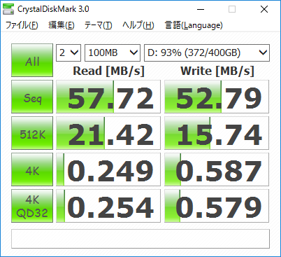The height and width of the screenshot is (257, 281).
Task: Select the 4K QD32 read result 0.254
Action: (108, 206)
